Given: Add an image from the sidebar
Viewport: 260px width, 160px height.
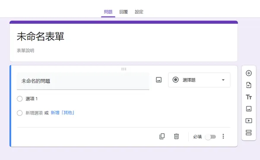Looking at the screenshot, I should coord(249,109).
